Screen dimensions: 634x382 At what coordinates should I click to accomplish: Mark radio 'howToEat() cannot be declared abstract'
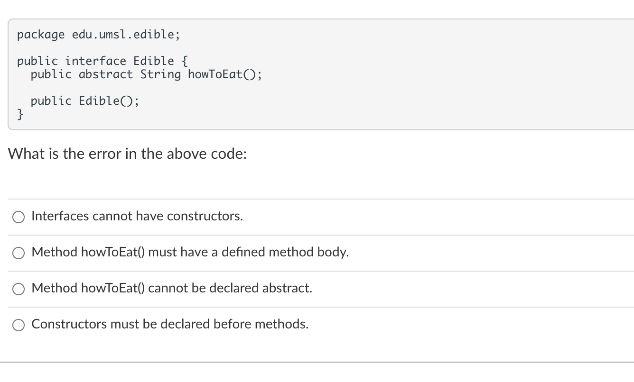[x=19, y=289]
